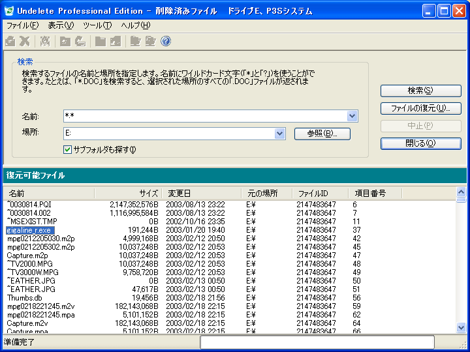Viewport: 470px width, 352px height.
Task: Sort by the 名前 column header
Action: click(x=48, y=194)
